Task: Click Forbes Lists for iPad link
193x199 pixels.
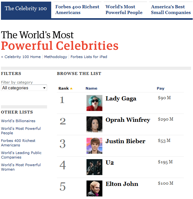Action: 89,57
